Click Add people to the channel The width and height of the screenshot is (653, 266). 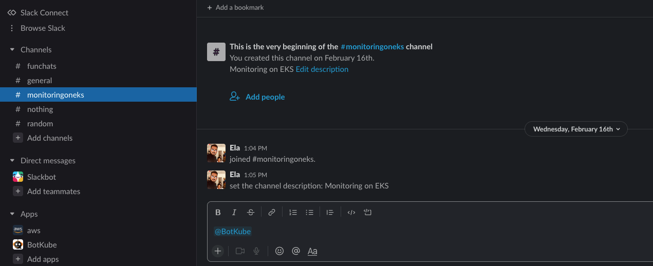[257, 97]
